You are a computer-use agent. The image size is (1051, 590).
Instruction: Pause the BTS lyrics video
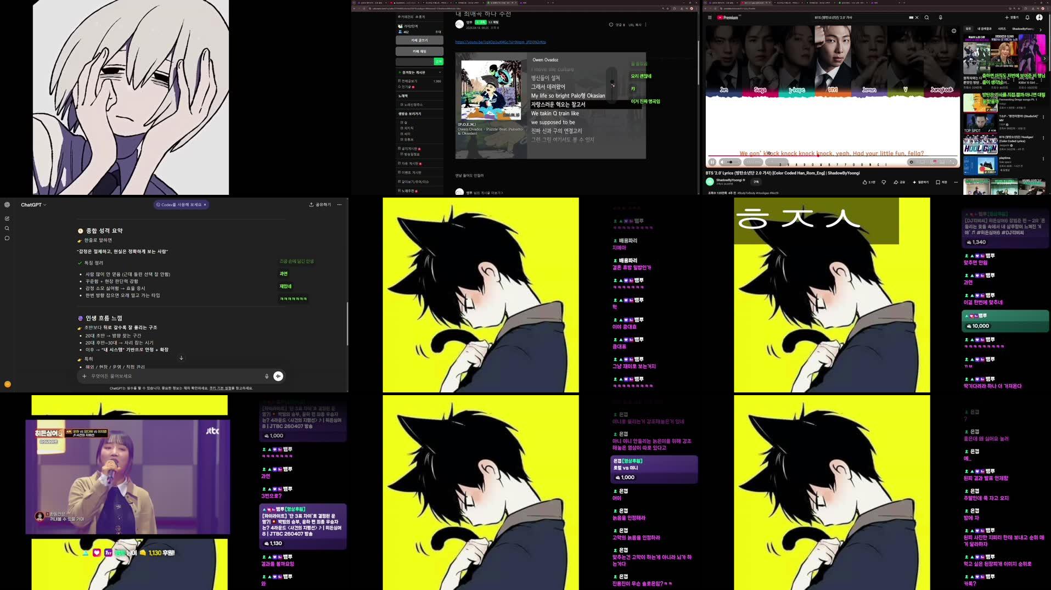(712, 162)
